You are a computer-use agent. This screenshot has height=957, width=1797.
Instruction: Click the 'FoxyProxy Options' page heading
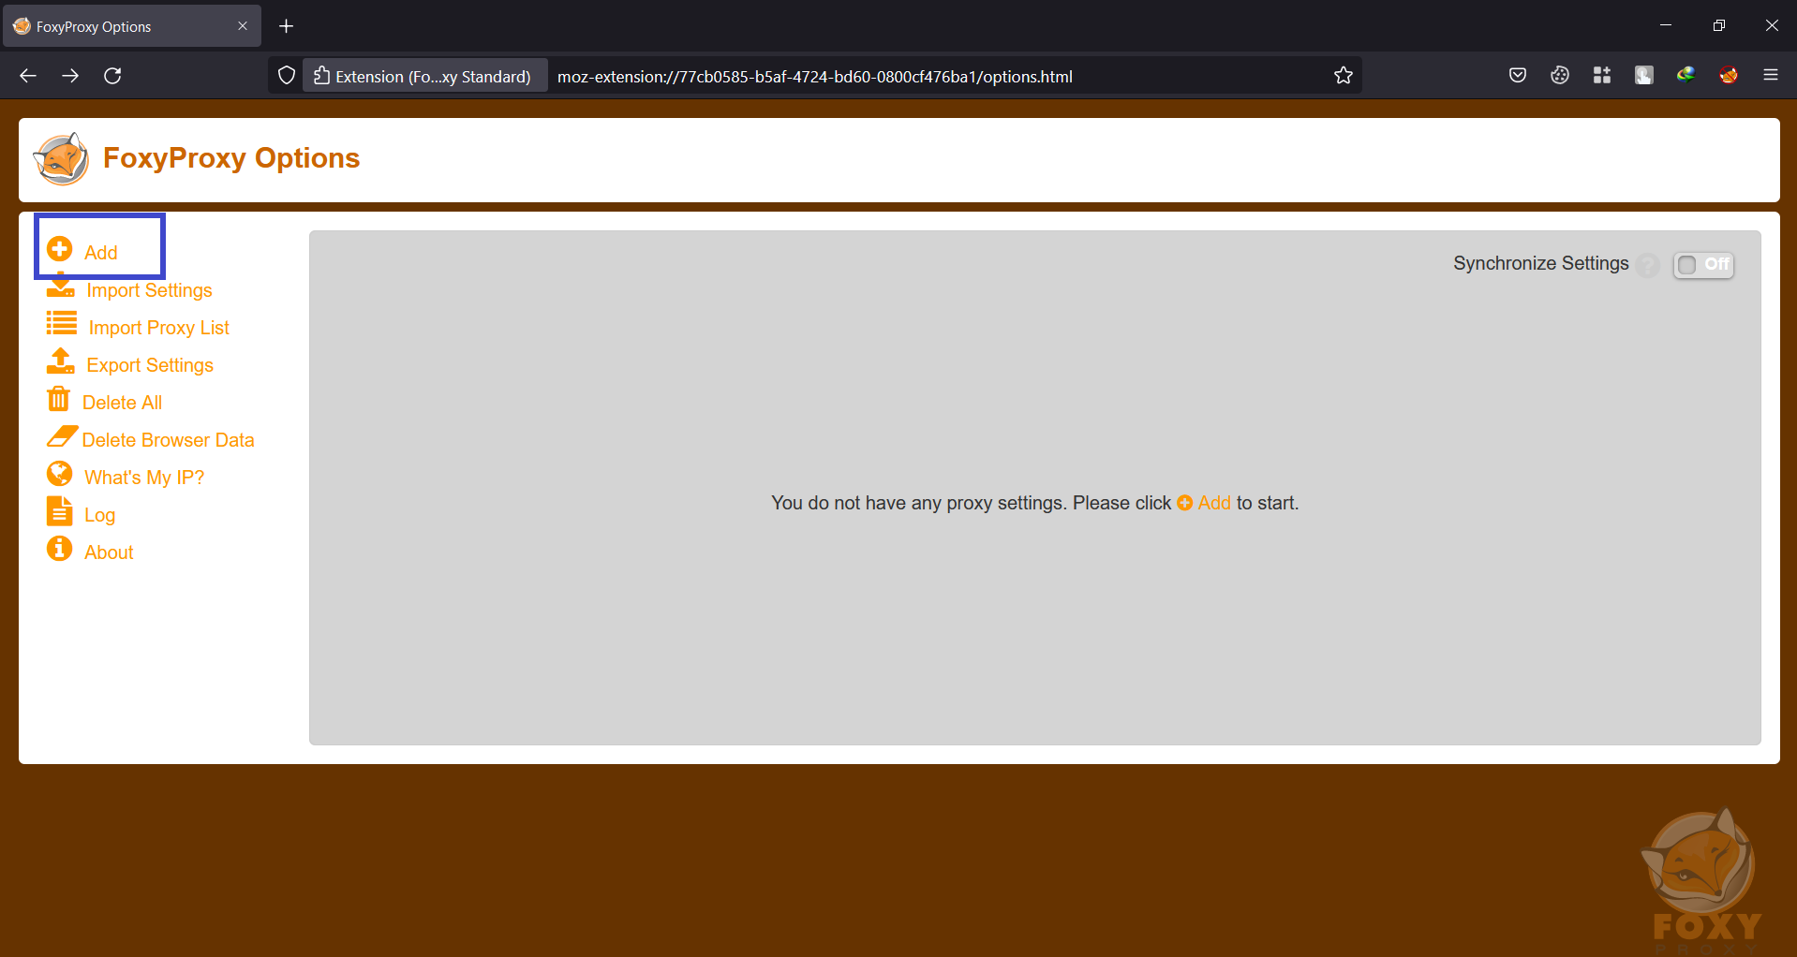tap(231, 158)
